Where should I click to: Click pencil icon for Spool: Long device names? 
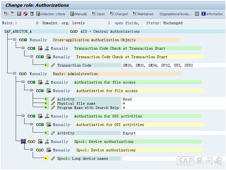tap(53, 158)
